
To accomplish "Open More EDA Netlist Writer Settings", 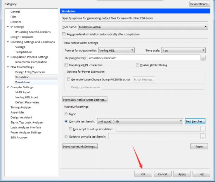I will 85,100.
